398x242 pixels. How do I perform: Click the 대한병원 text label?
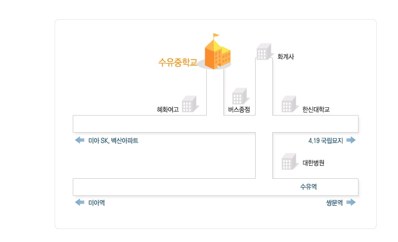tap(313, 163)
